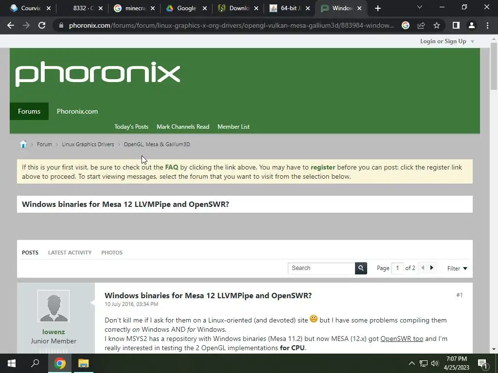The width and height of the screenshot is (498, 373).
Task: Open File Explorer from the taskbar
Action: tap(84, 363)
